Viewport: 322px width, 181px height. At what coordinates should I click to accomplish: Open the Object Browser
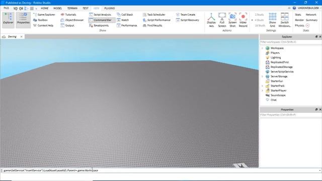pyautogui.click(x=72, y=20)
